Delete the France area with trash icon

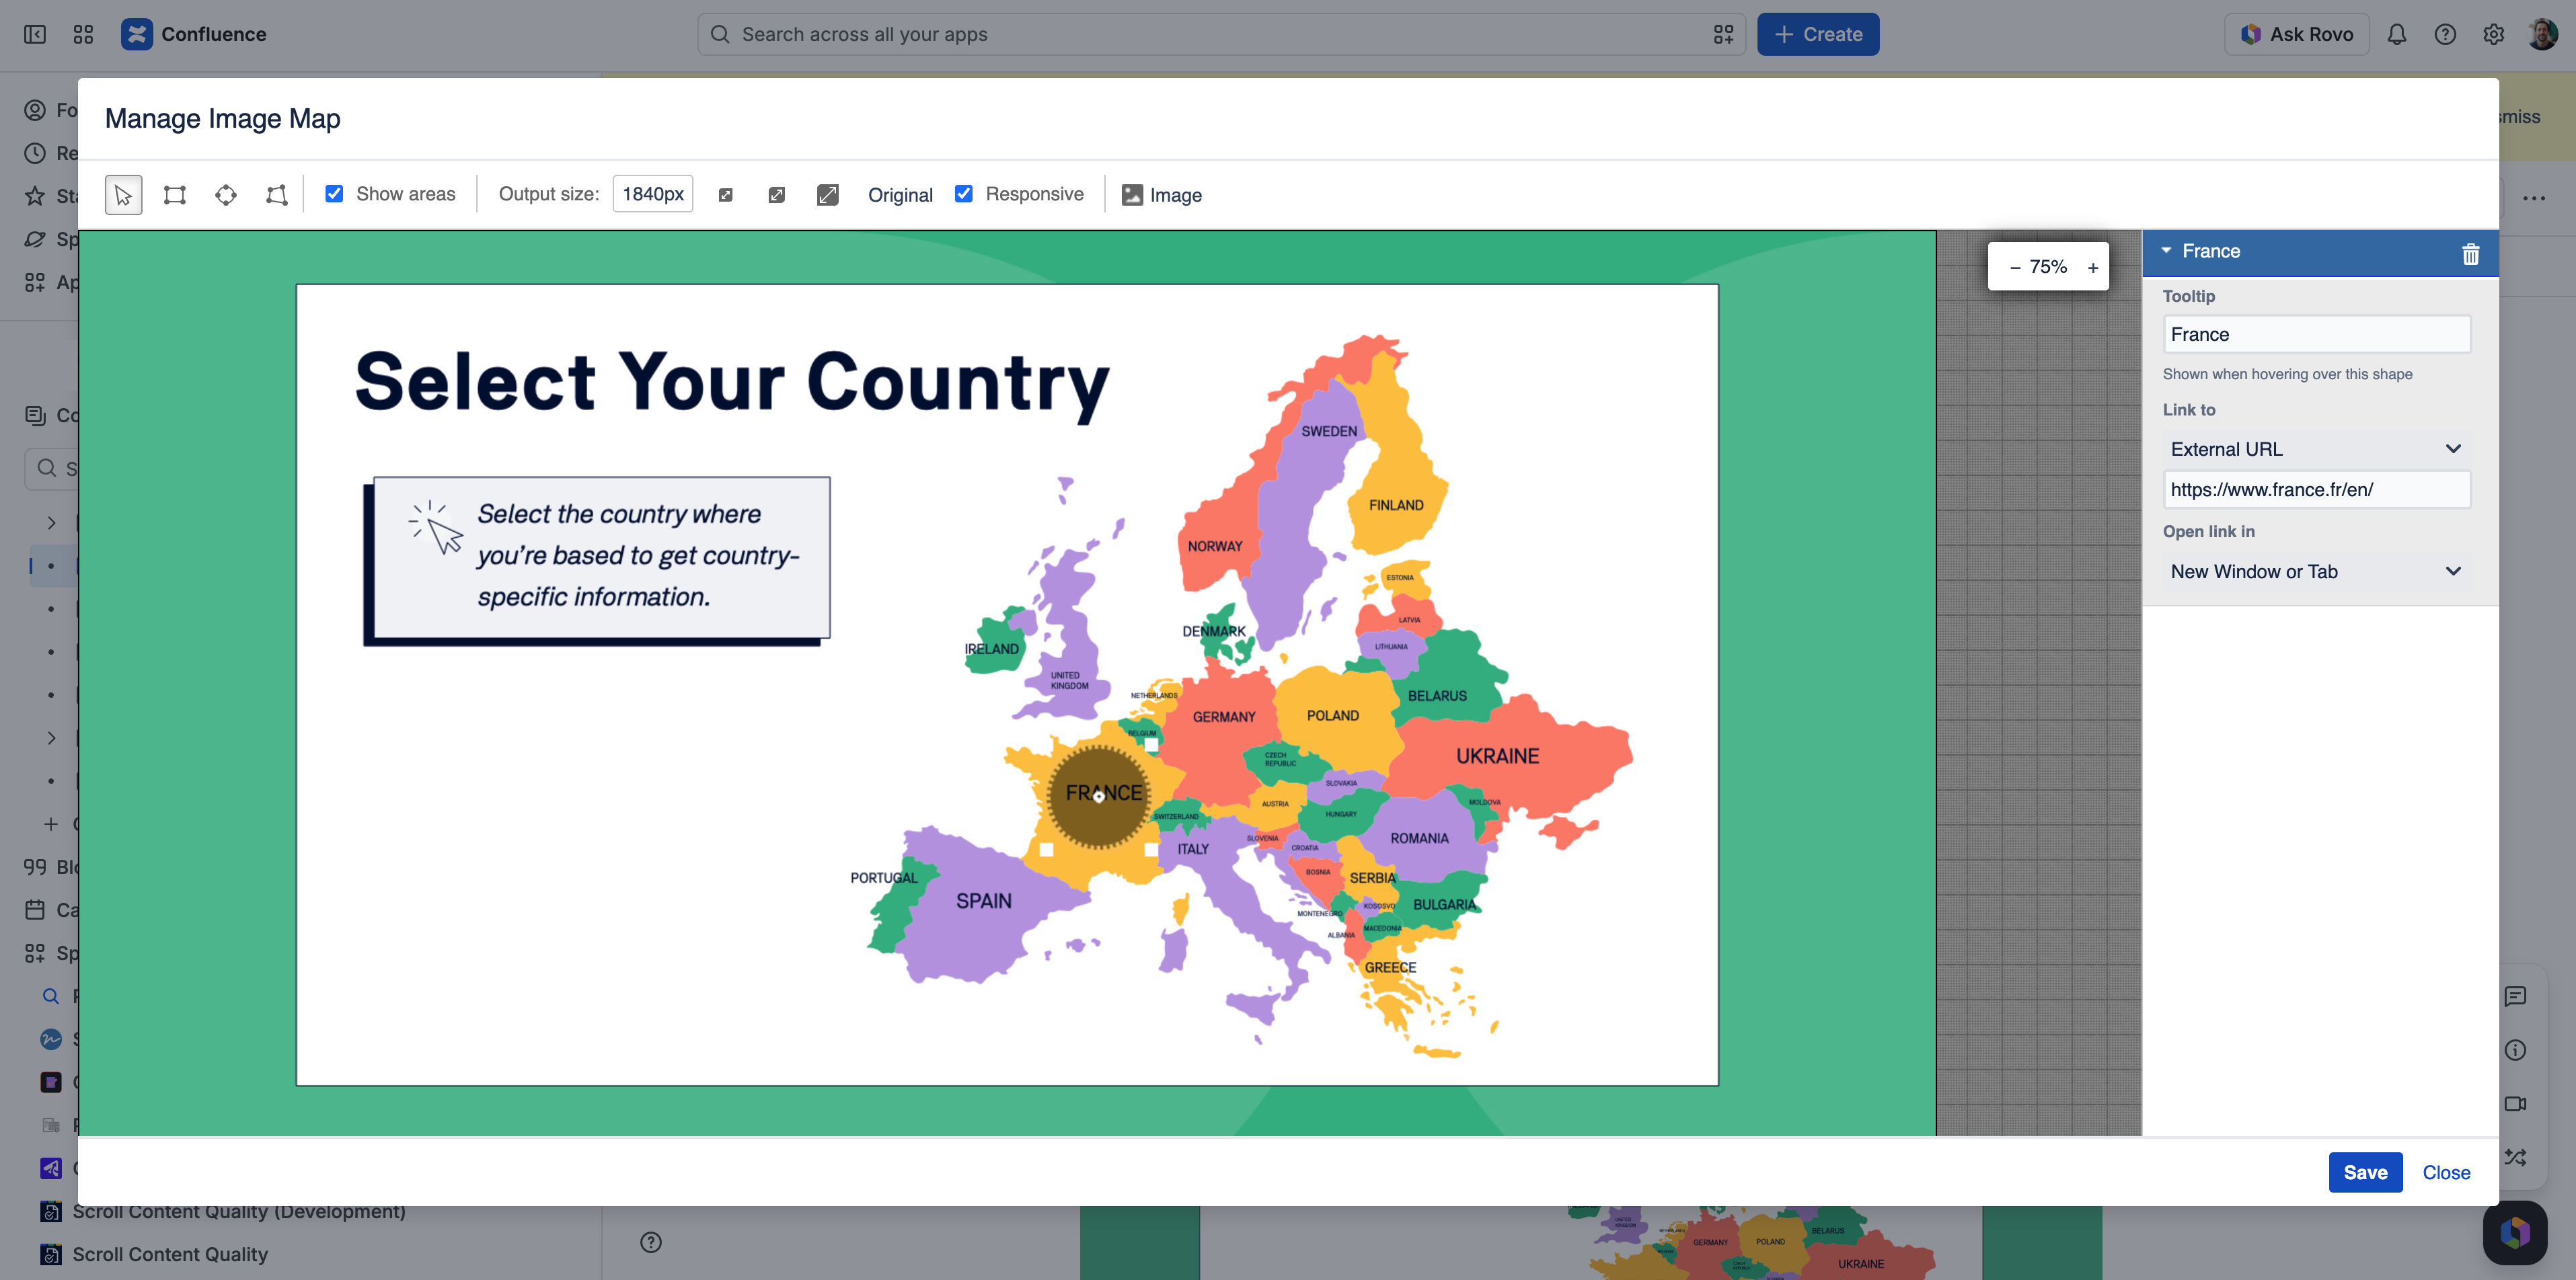coord(2470,254)
